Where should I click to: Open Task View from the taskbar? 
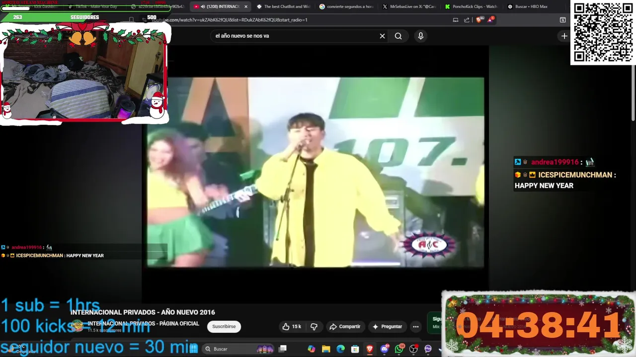[x=283, y=349]
